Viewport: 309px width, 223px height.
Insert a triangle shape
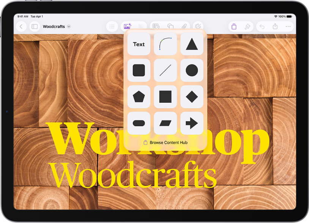tap(192, 44)
